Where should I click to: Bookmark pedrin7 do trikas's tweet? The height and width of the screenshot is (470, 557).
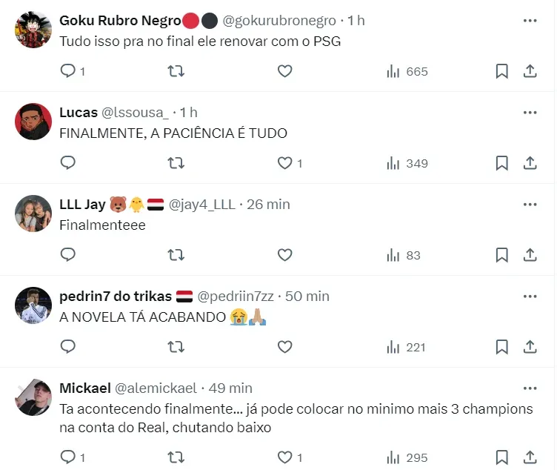(501, 347)
